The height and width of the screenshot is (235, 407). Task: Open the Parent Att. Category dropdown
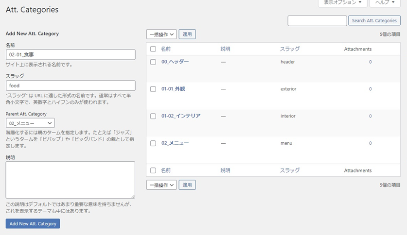tap(30, 123)
